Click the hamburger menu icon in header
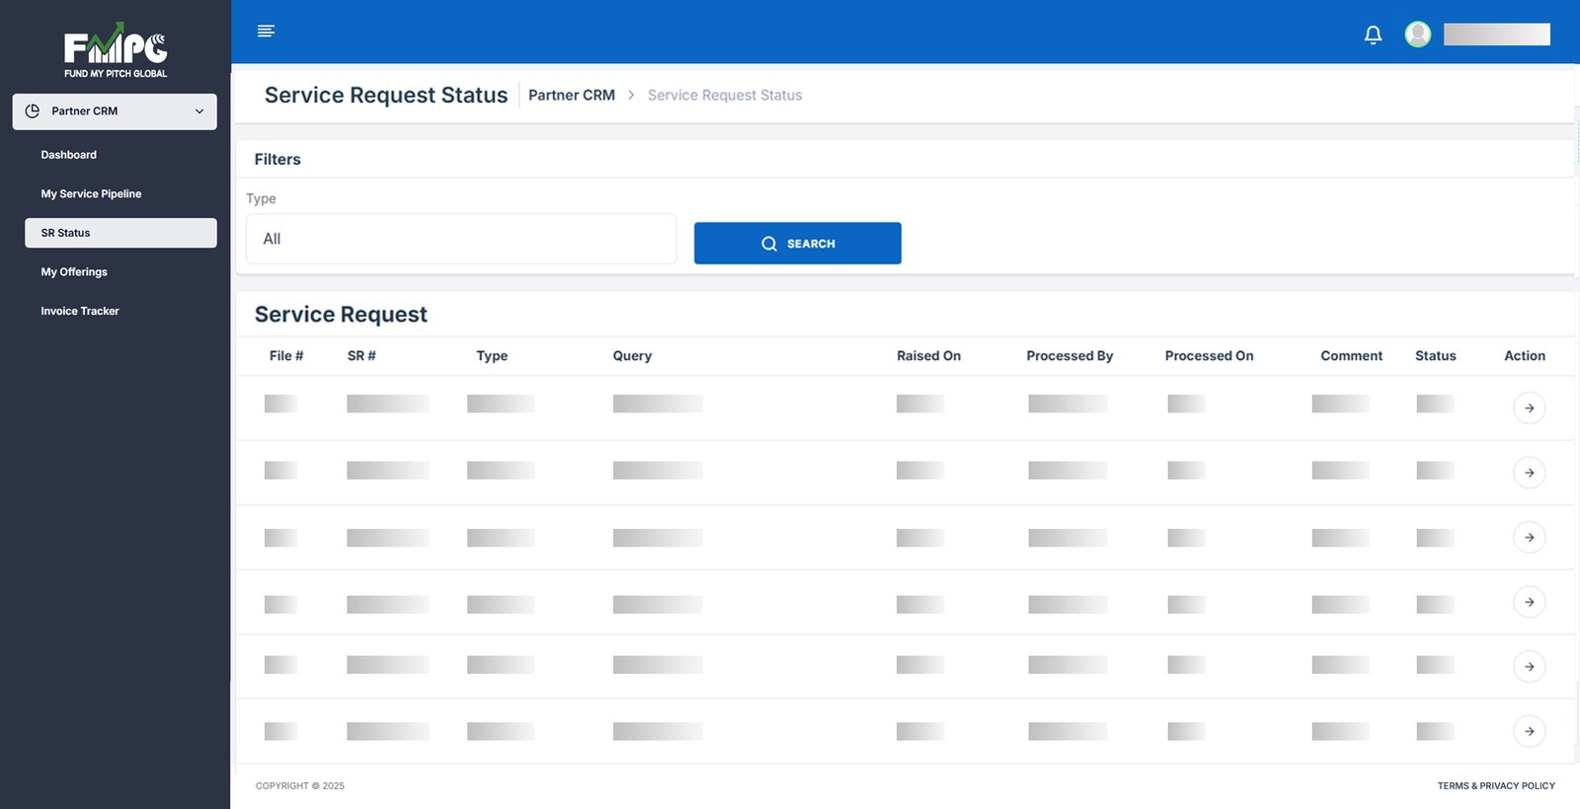Viewport: 1580px width, 809px height. [x=266, y=32]
